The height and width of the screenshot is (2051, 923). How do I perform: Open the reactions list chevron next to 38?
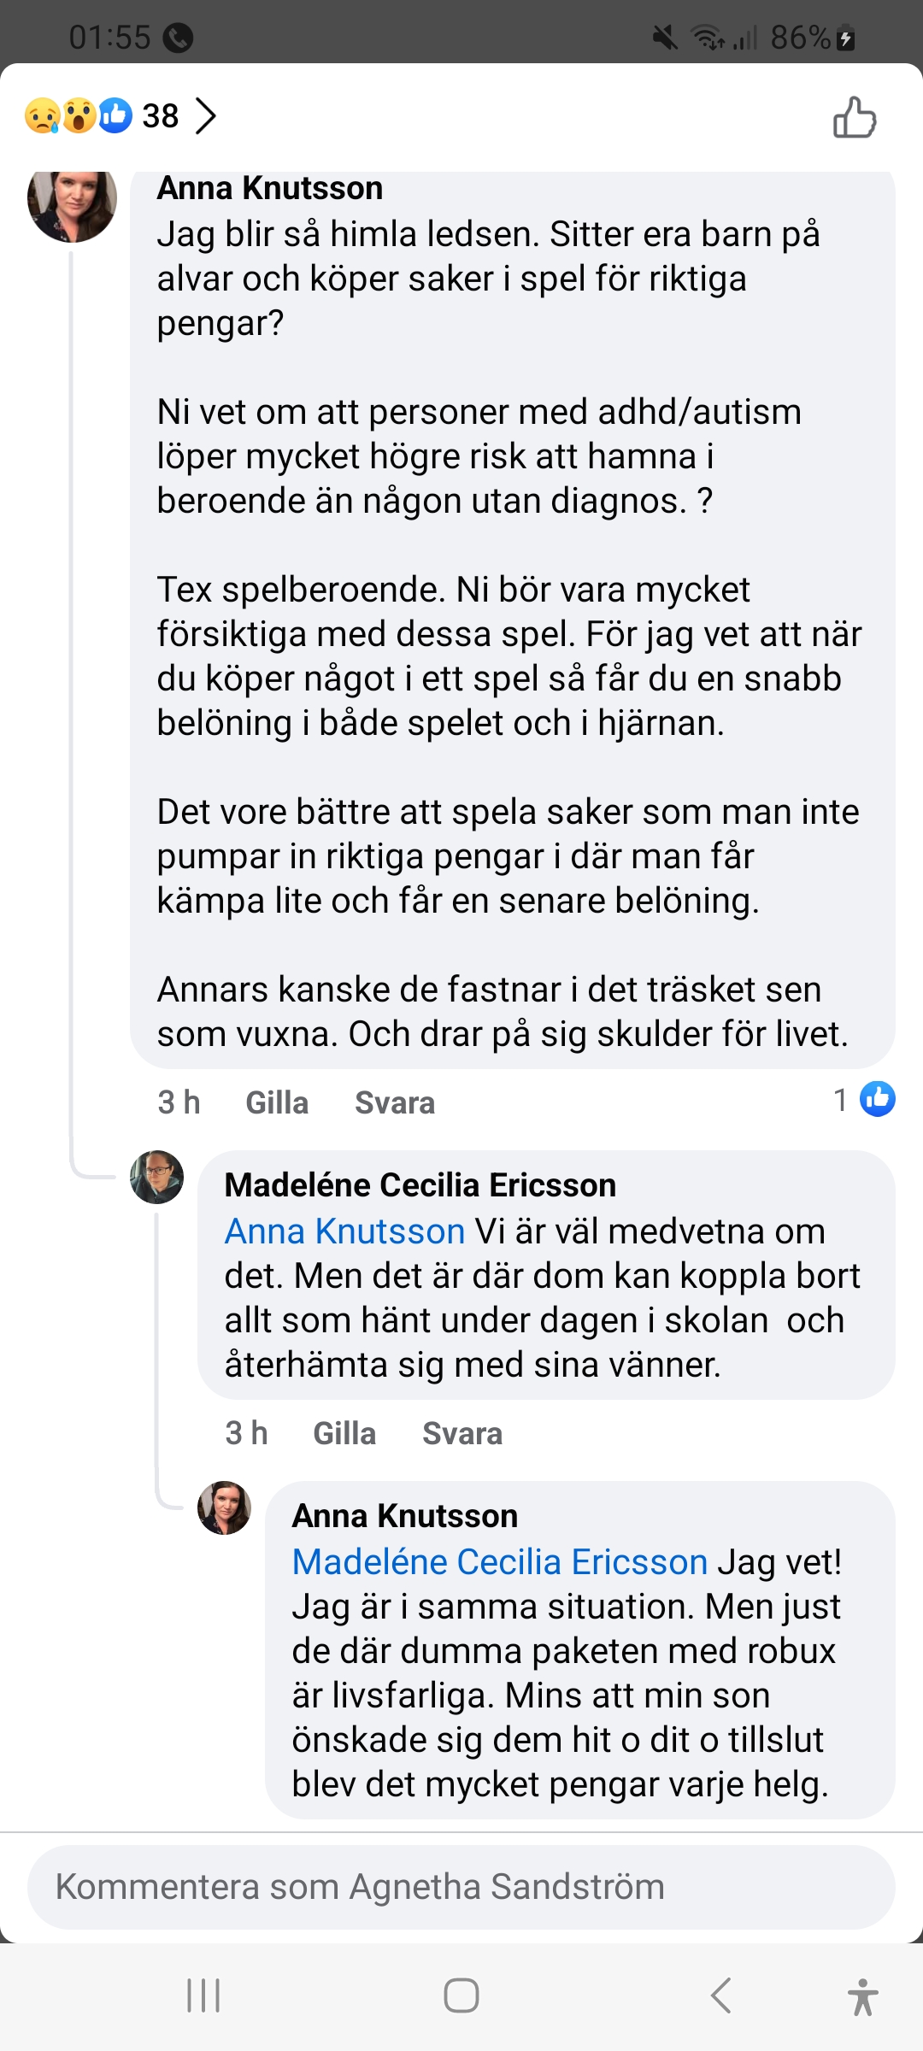206,116
